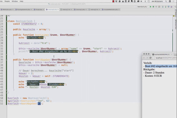Click fold end marker at line 48
177x118 pixels.
coord(7,93)
